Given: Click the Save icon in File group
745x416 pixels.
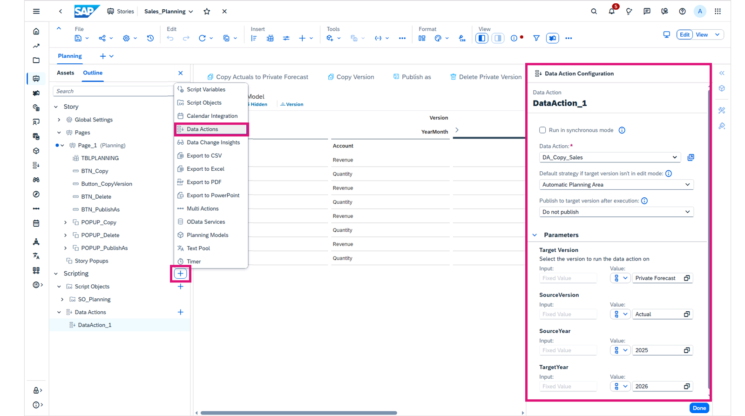Looking at the screenshot, I should [x=78, y=38].
